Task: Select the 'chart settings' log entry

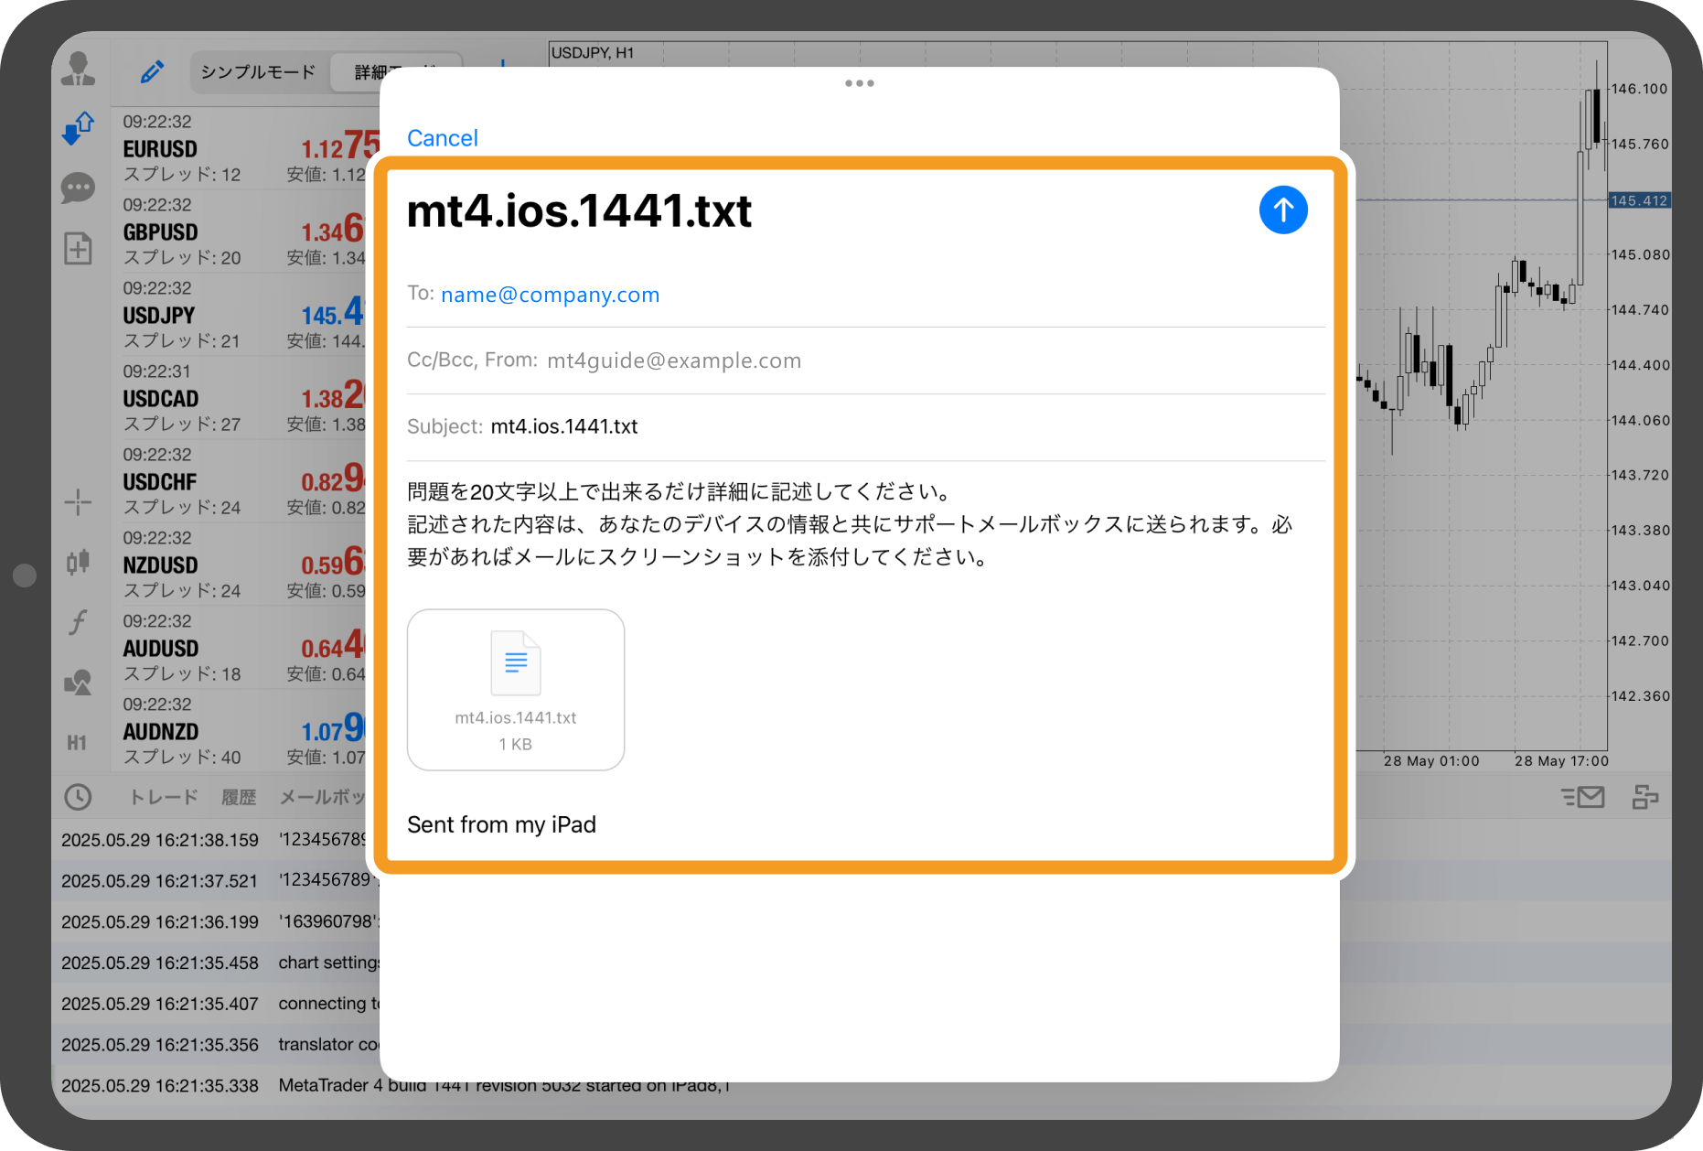Action: [218, 963]
